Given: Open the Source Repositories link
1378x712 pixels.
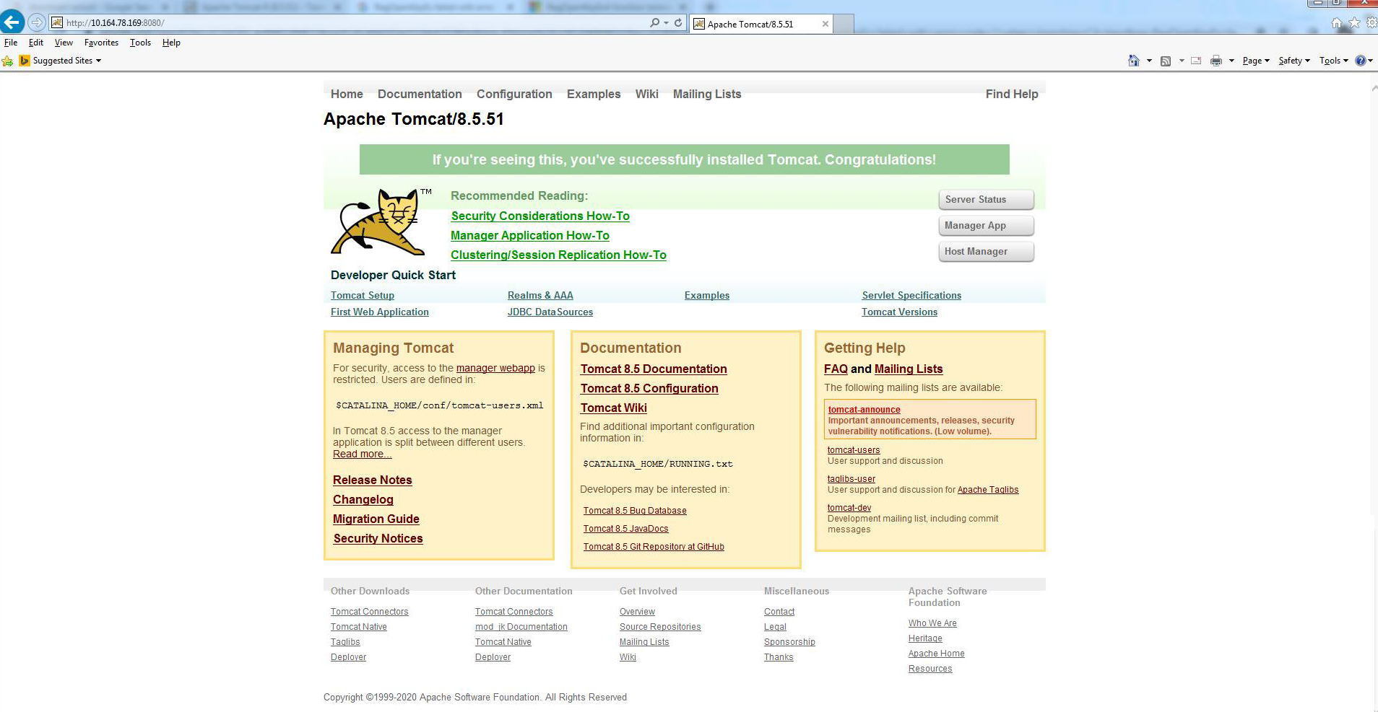Looking at the screenshot, I should click(660, 627).
